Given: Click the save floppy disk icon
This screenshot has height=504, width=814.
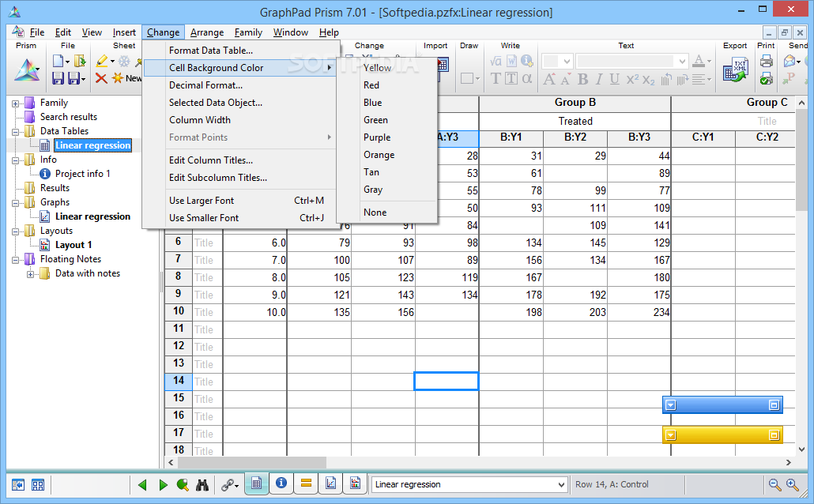Looking at the screenshot, I should click(58, 78).
